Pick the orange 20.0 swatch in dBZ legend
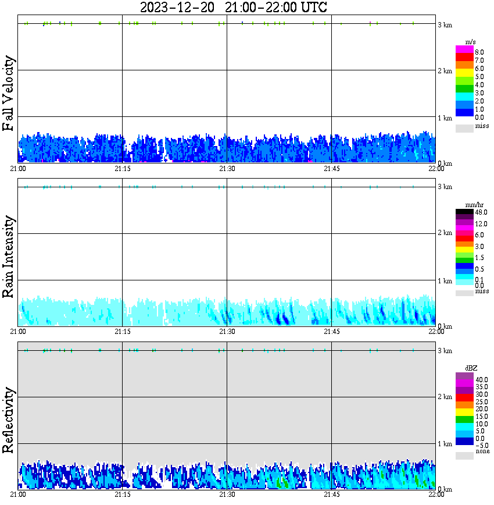The width and height of the screenshot is (494, 505). (465, 405)
